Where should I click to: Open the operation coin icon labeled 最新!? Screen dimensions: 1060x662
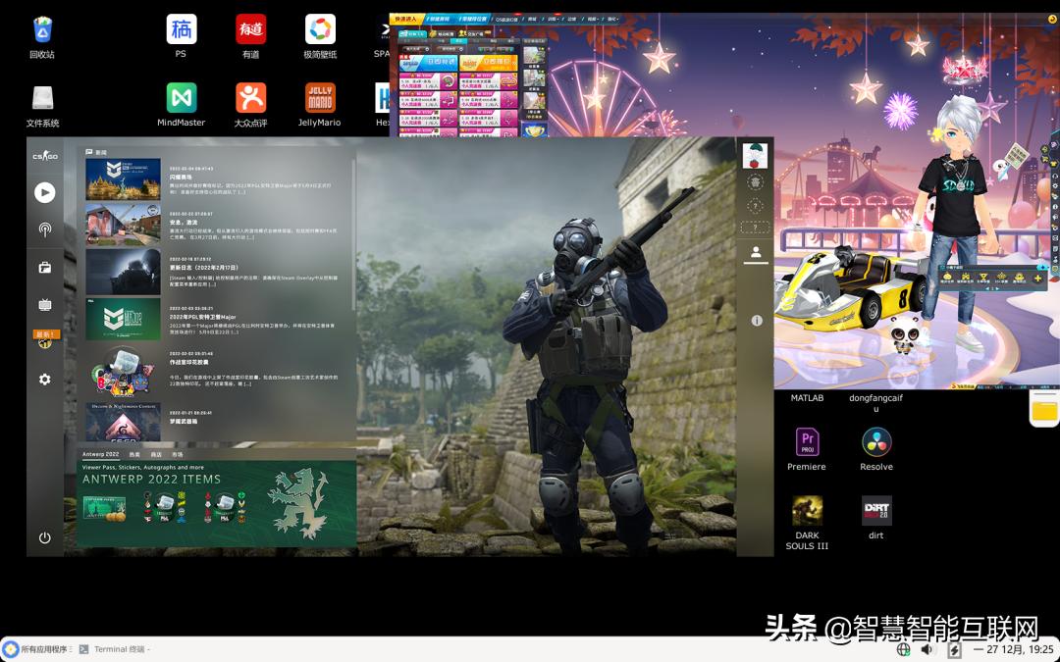pos(44,339)
